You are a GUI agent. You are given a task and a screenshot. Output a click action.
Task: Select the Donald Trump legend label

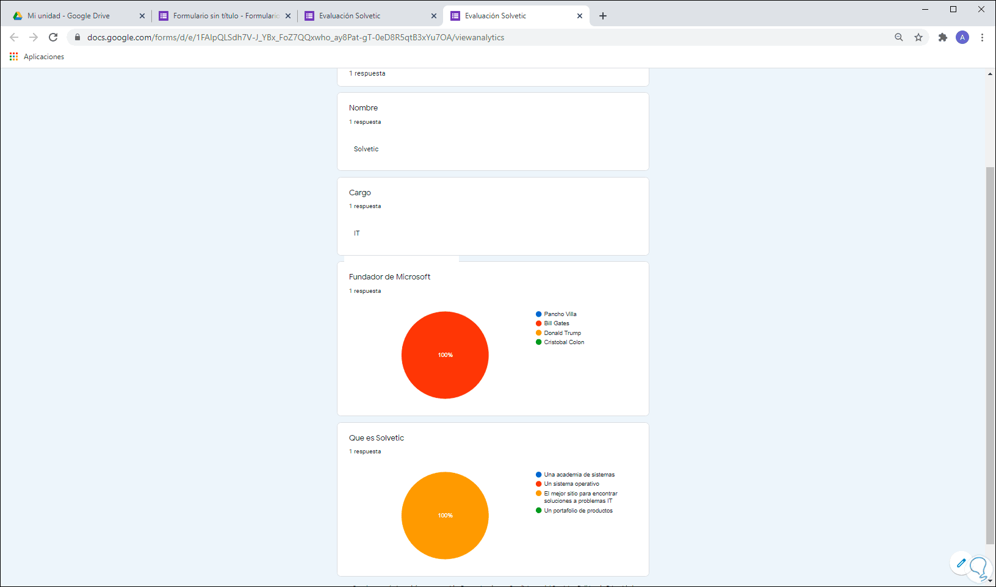(x=563, y=333)
